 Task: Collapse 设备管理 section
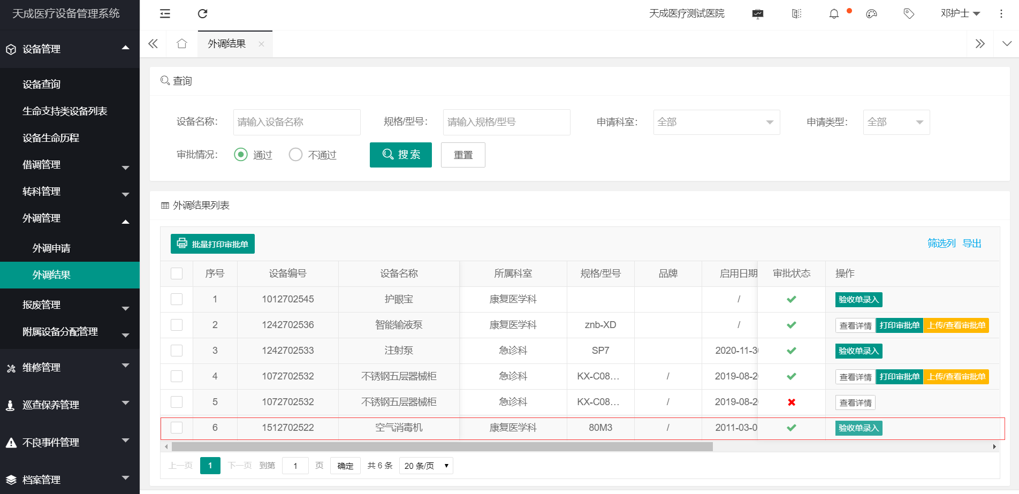tap(70, 49)
